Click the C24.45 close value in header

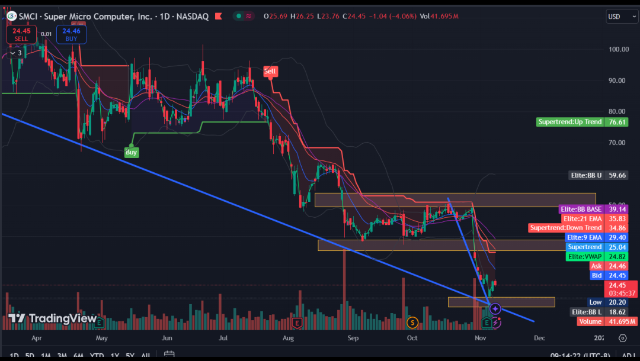point(354,17)
